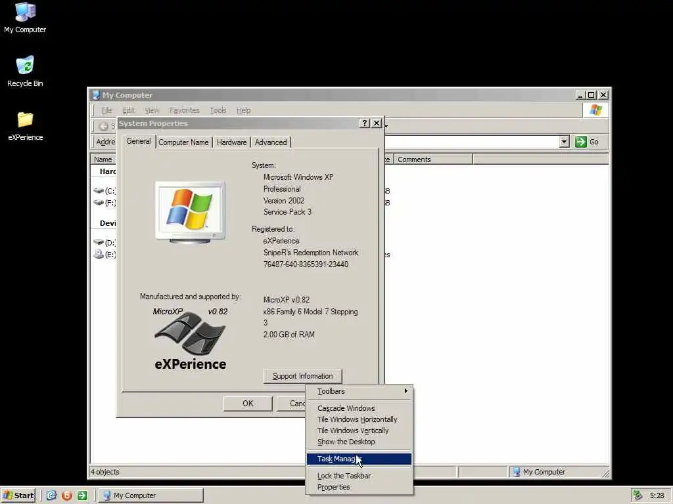This screenshot has width=673, height=504.
Task: Launch the orange media player quick launch icon
Action: click(x=67, y=495)
